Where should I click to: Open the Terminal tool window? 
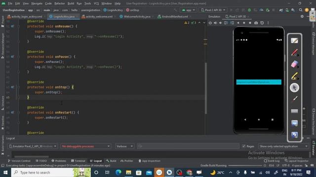(x=78, y=161)
